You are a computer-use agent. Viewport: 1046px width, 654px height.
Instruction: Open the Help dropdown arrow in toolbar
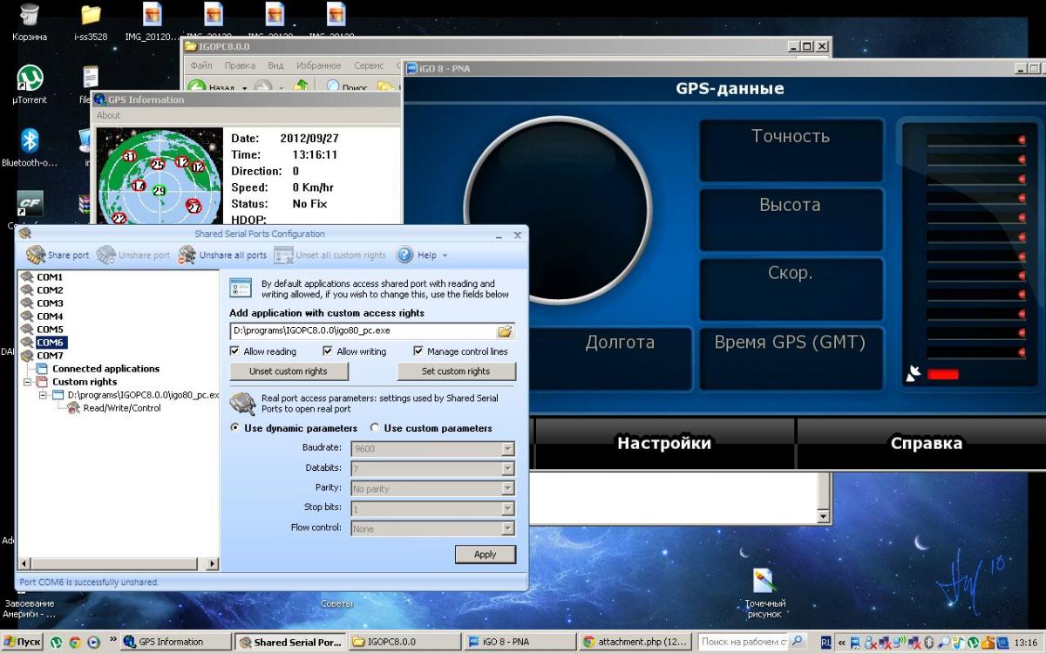445,255
